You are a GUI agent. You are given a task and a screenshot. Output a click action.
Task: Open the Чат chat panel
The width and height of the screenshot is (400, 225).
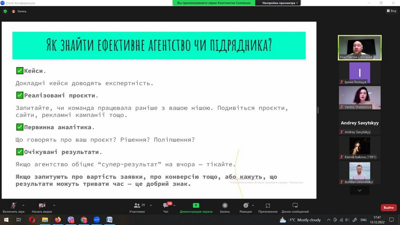(x=166, y=206)
